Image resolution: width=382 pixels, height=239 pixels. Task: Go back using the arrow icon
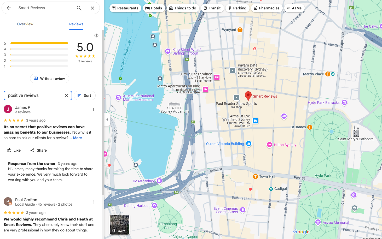click(x=9, y=8)
